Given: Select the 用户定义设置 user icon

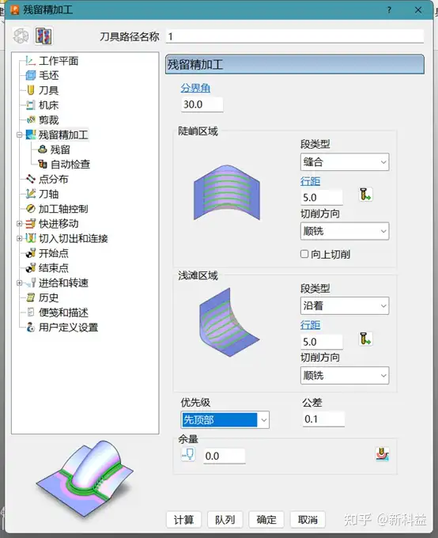Looking at the screenshot, I should tap(31, 328).
